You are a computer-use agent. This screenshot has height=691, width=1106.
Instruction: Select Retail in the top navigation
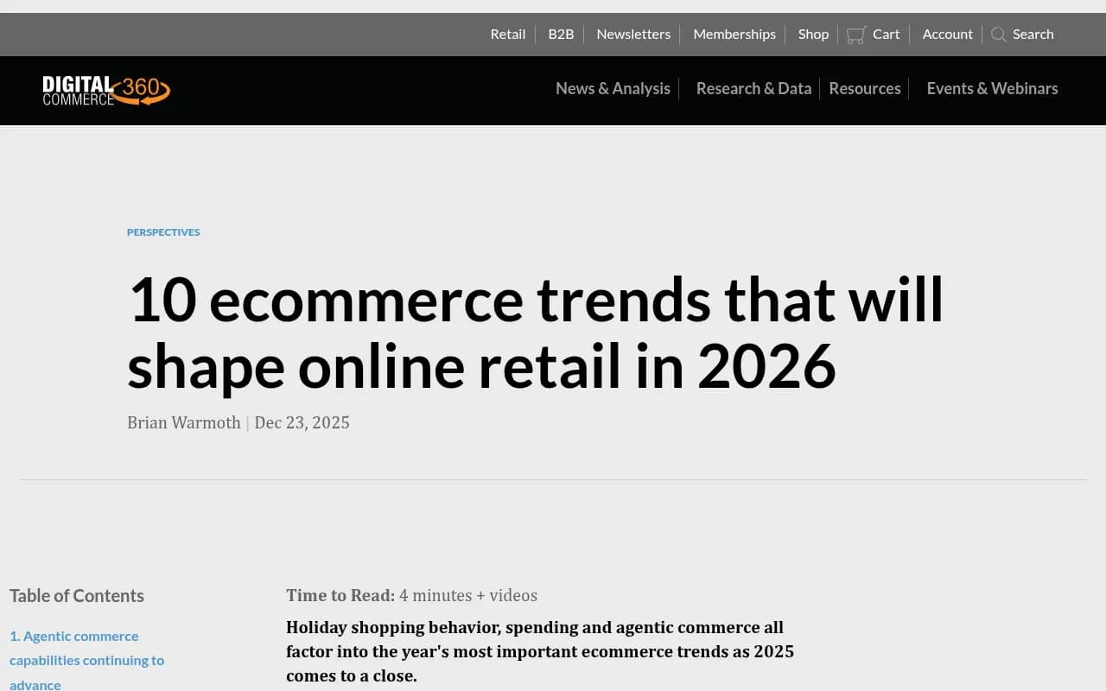pos(507,34)
